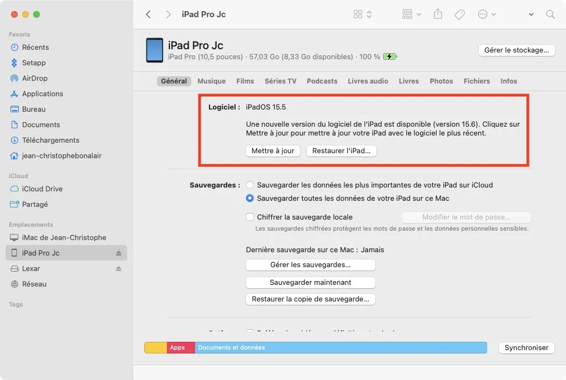
Task: Open the group-by options dropdown
Action: click(411, 14)
